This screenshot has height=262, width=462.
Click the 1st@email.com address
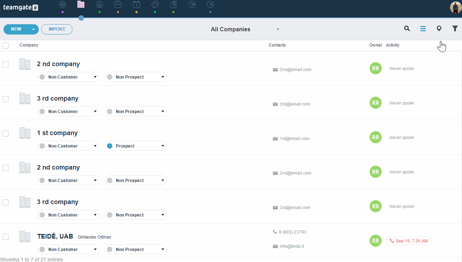(x=295, y=139)
